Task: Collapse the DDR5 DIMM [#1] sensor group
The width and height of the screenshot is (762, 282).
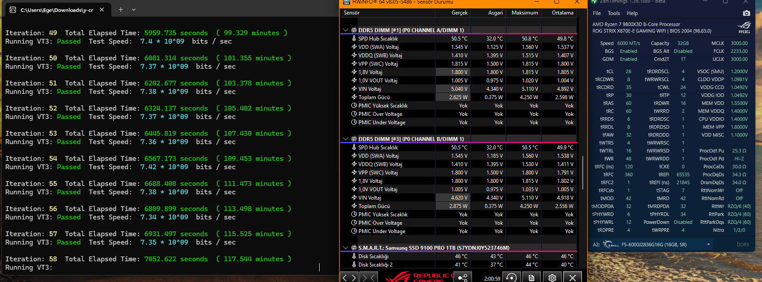Action: point(345,30)
